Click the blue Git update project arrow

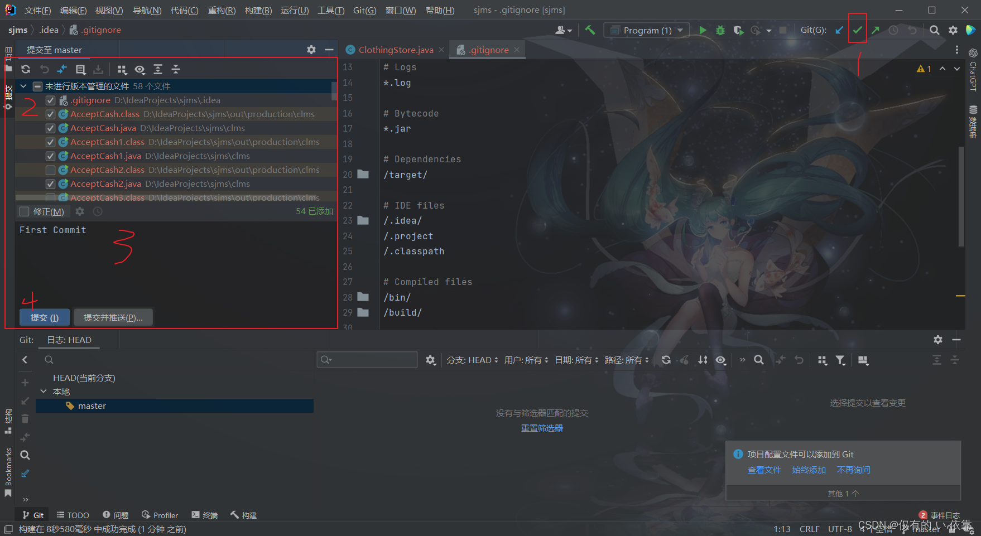point(839,30)
